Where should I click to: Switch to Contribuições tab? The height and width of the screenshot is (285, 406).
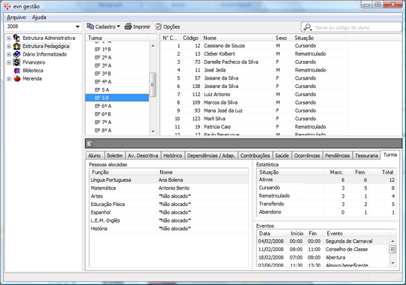tap(255, 156)
